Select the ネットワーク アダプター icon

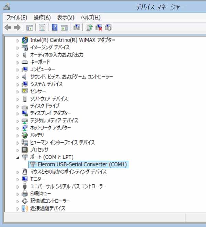(x=25, y=128)
